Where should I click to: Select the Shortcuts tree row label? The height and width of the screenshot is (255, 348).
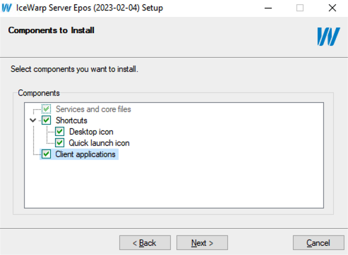[71, 120]
